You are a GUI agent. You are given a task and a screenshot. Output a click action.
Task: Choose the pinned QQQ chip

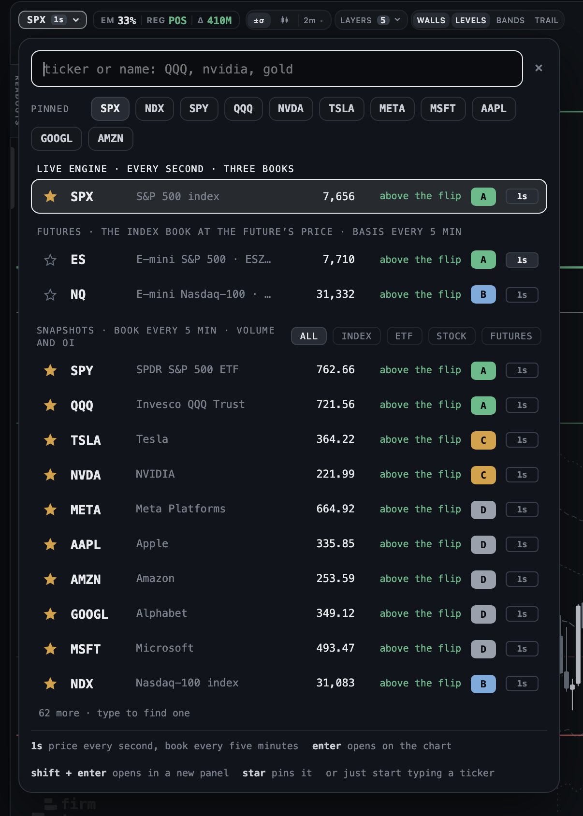click(244, 109)
